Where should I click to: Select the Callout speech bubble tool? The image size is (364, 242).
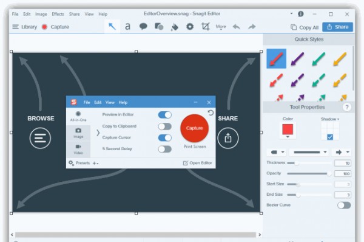point(143,27)
